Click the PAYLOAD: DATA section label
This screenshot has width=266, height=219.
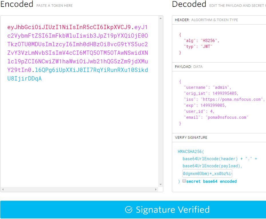(x=189, y=67)
